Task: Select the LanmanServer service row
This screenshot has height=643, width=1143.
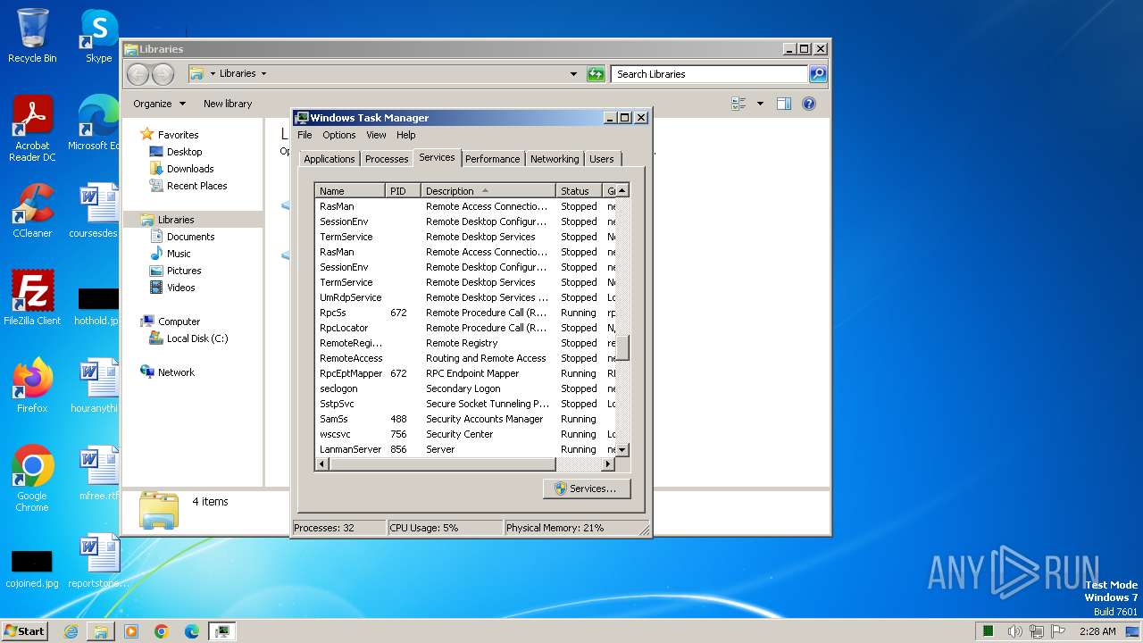Action: [466, 449]
